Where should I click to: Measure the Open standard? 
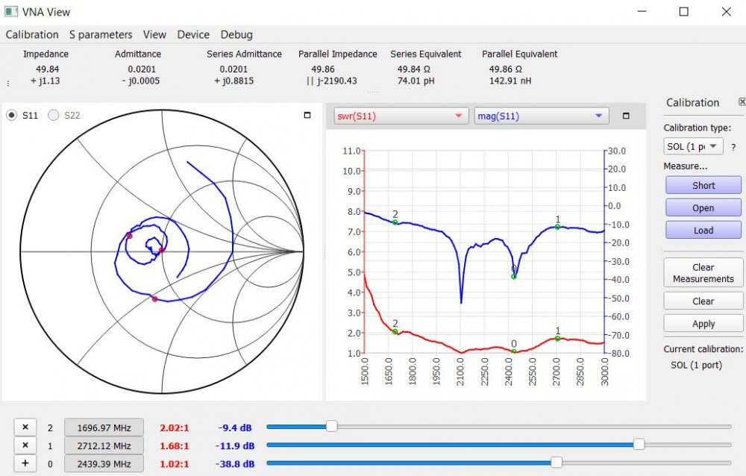(703, 207)
